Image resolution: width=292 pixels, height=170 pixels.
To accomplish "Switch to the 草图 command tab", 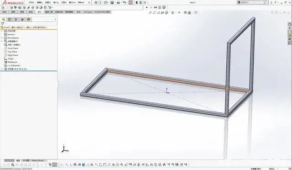I will pyautogui.click(x=13, y=12).
